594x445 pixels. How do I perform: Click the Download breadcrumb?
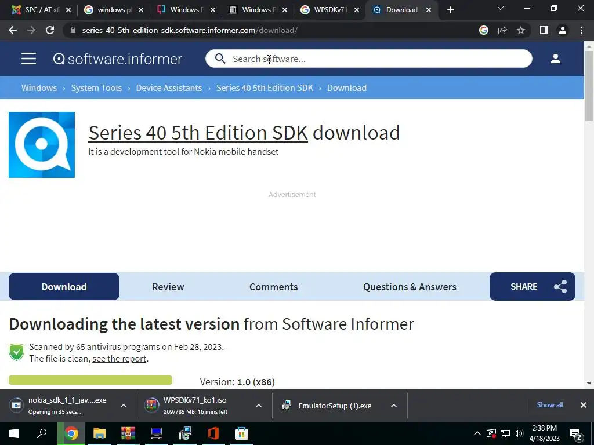point(347,88)
